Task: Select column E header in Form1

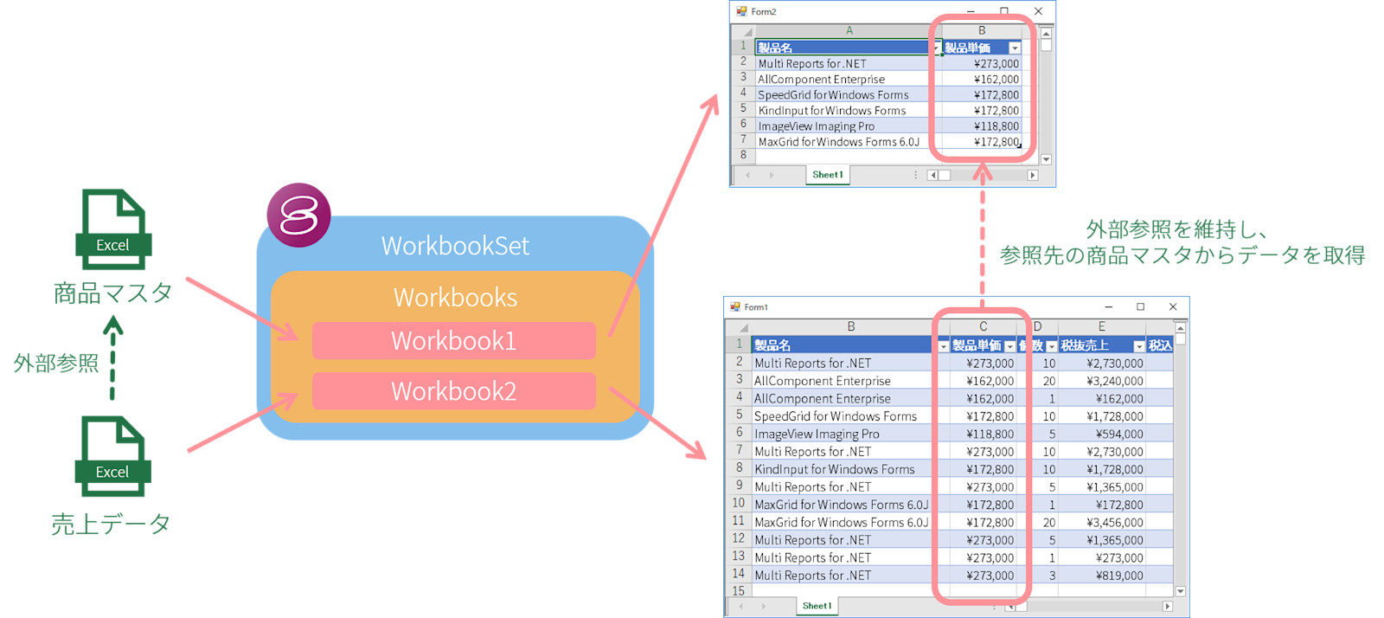Action: [x=1102, y=327]
